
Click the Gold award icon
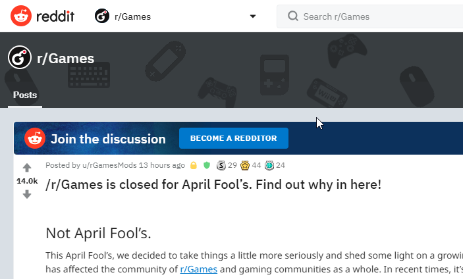[245, 165]
